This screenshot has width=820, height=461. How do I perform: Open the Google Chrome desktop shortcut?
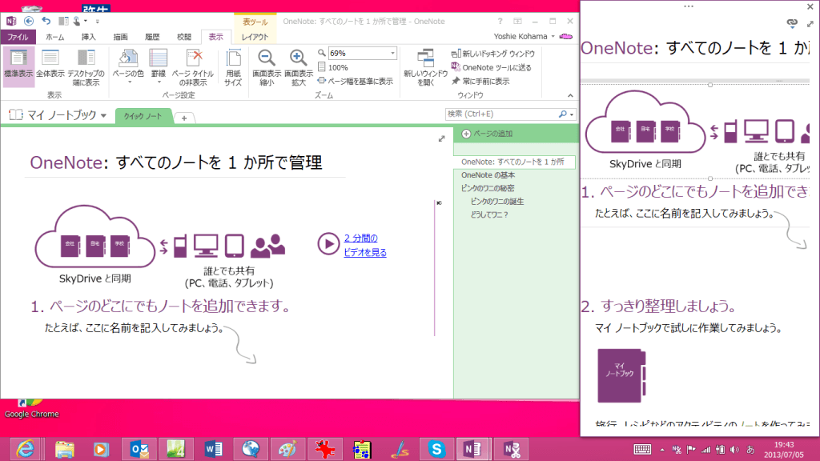click(31, 409)
